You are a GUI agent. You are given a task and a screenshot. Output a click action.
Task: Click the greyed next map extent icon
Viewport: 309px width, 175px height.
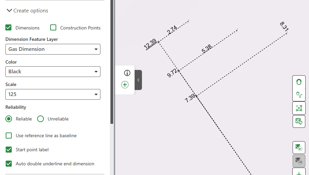pos(299,161)
